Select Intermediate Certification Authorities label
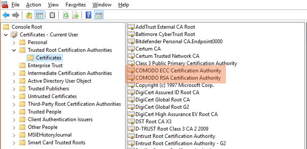The height and width of the screenshot is (149, 307). click(x=70, y=73)
